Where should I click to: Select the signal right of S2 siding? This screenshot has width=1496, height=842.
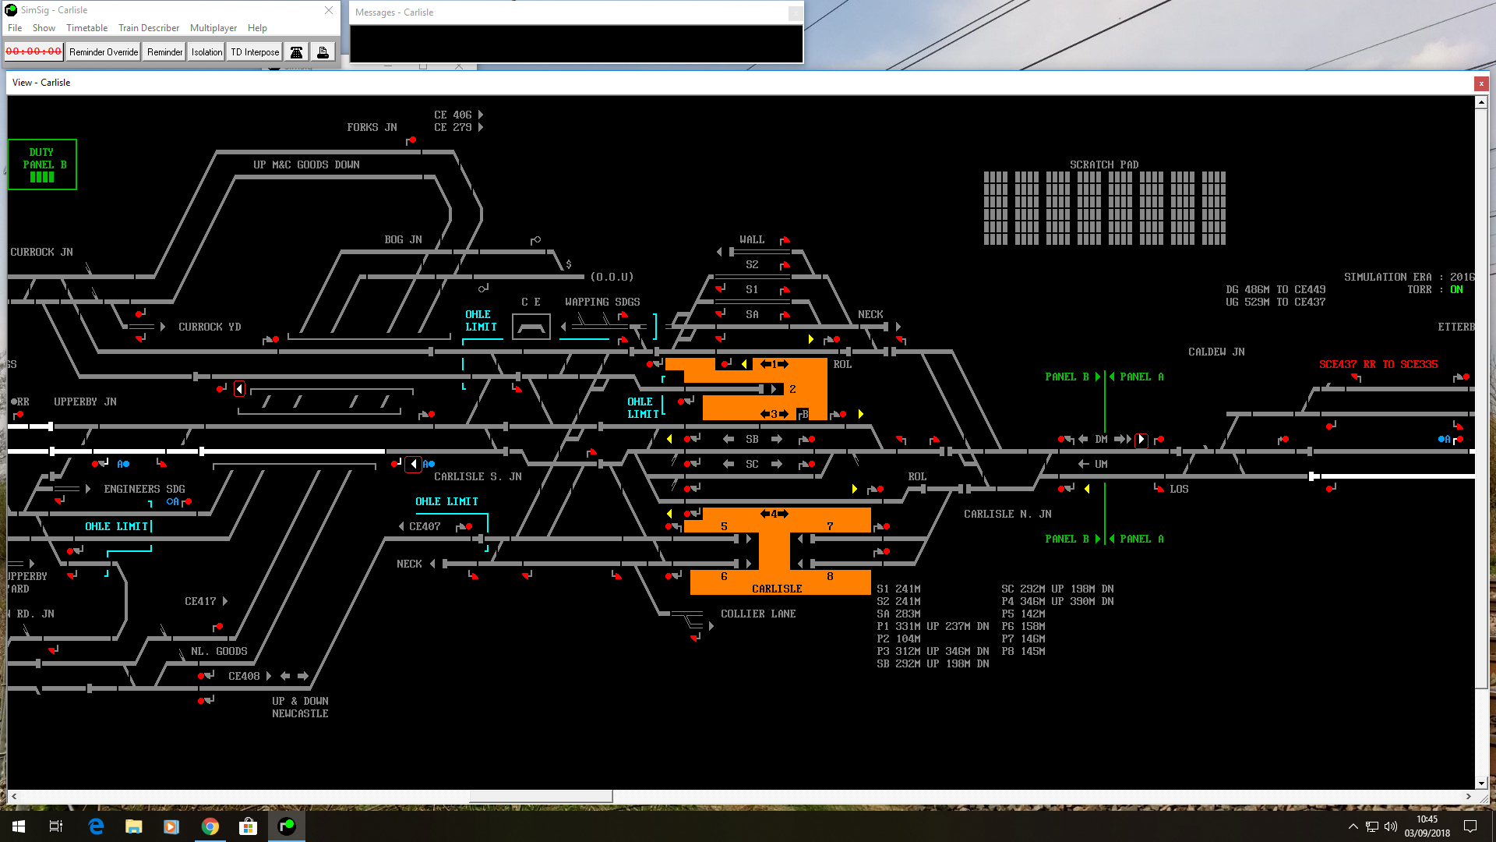pyautogui.click(x=785, y=265)
